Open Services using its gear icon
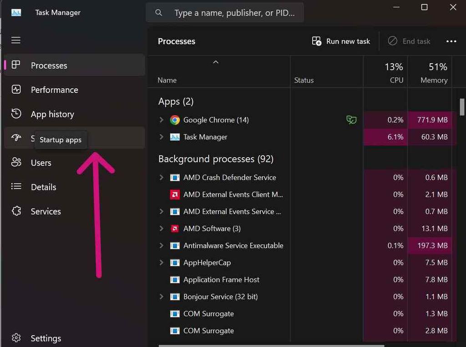 tap(15, 211)
